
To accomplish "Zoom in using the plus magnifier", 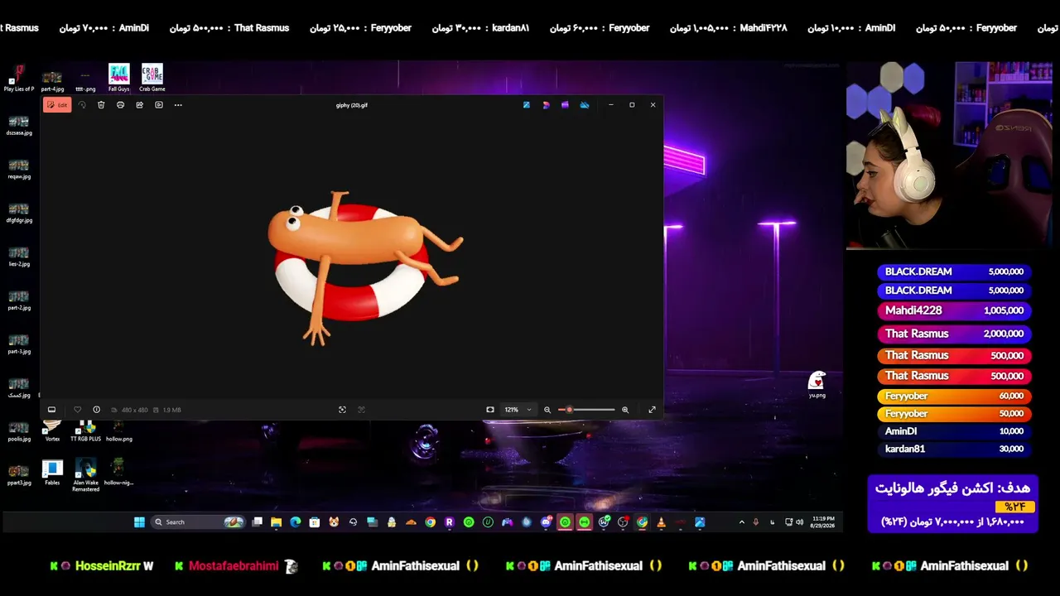I will pos(625,410).
